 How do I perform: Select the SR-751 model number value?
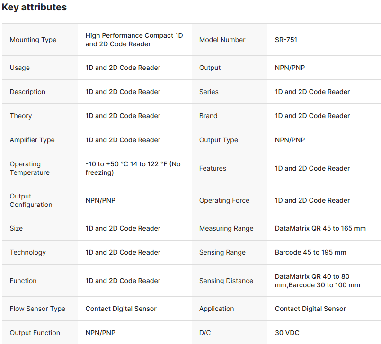click(286, 40)
